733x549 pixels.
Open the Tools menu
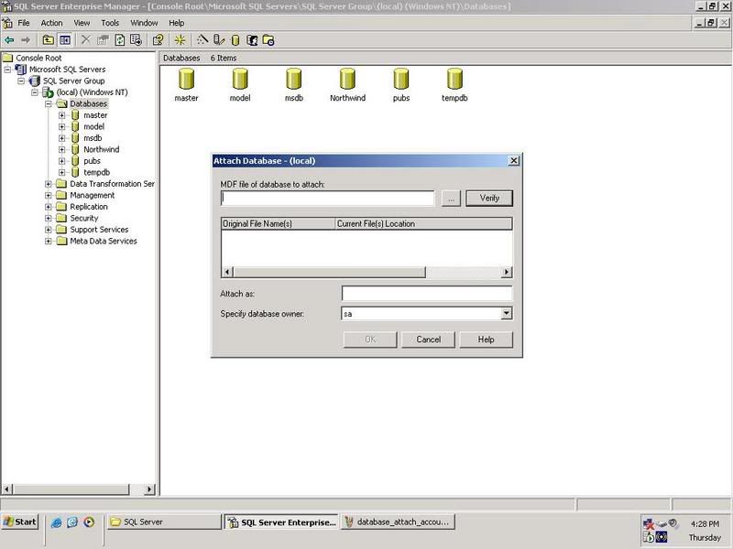click(110, 23)
